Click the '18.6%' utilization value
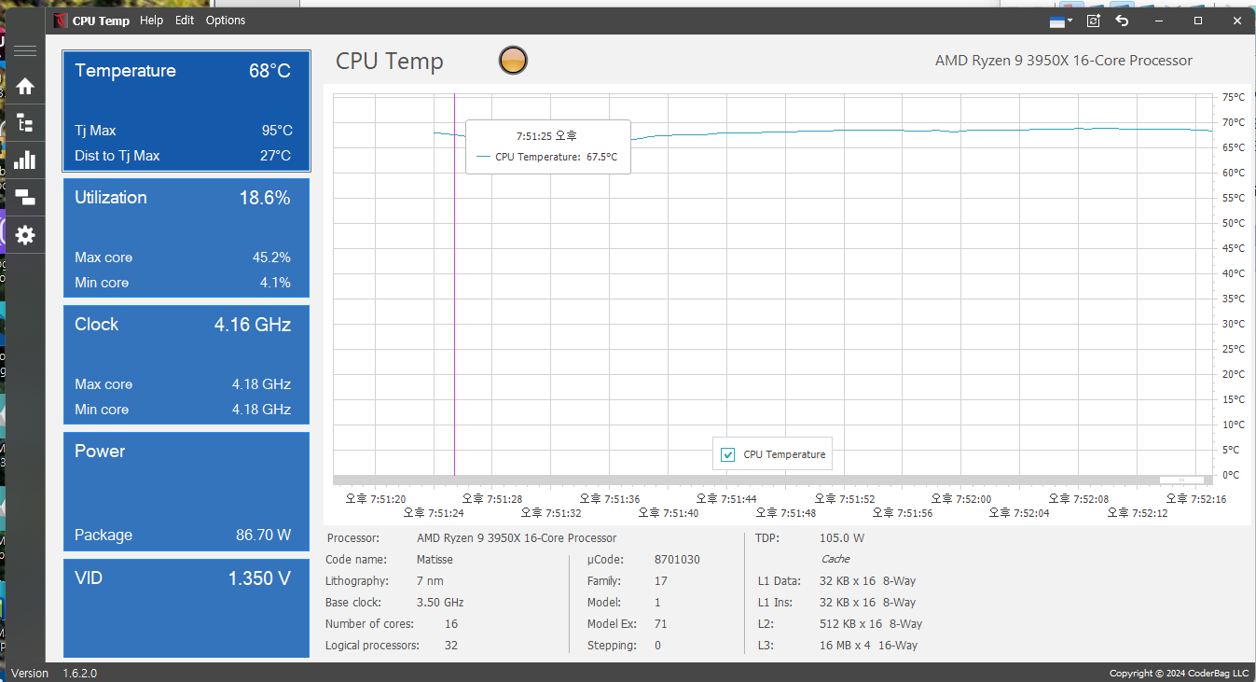The height and width of the screenshot is (682, 1256). click(265, 198)
